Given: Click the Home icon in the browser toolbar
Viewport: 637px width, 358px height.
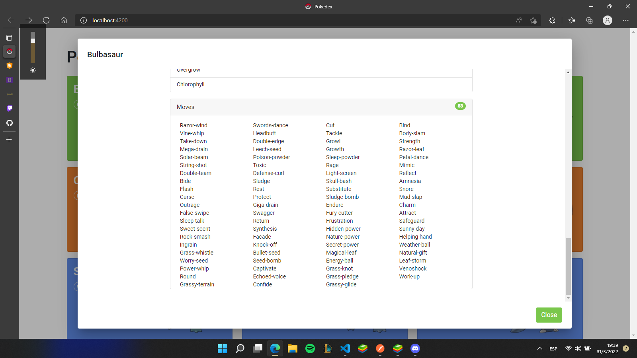Looking at the screenshot, I should coord(64,20).
